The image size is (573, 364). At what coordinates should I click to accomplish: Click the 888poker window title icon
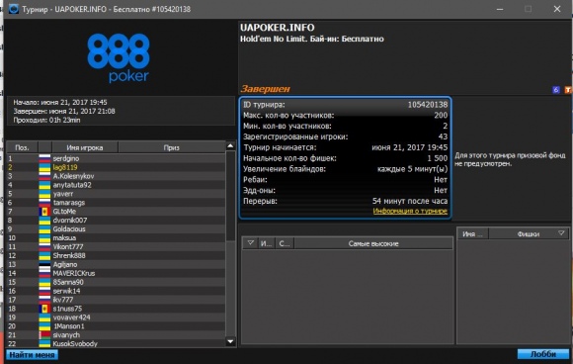click(14, 9)
